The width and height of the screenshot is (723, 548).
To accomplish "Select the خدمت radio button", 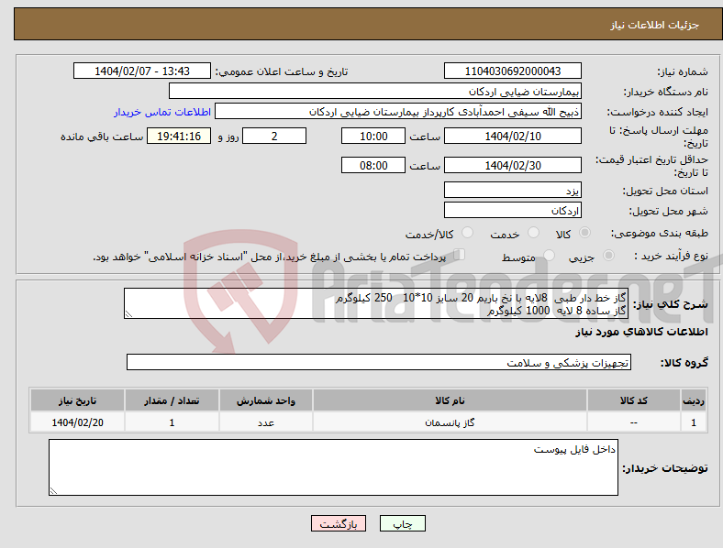I will point(533,233).
